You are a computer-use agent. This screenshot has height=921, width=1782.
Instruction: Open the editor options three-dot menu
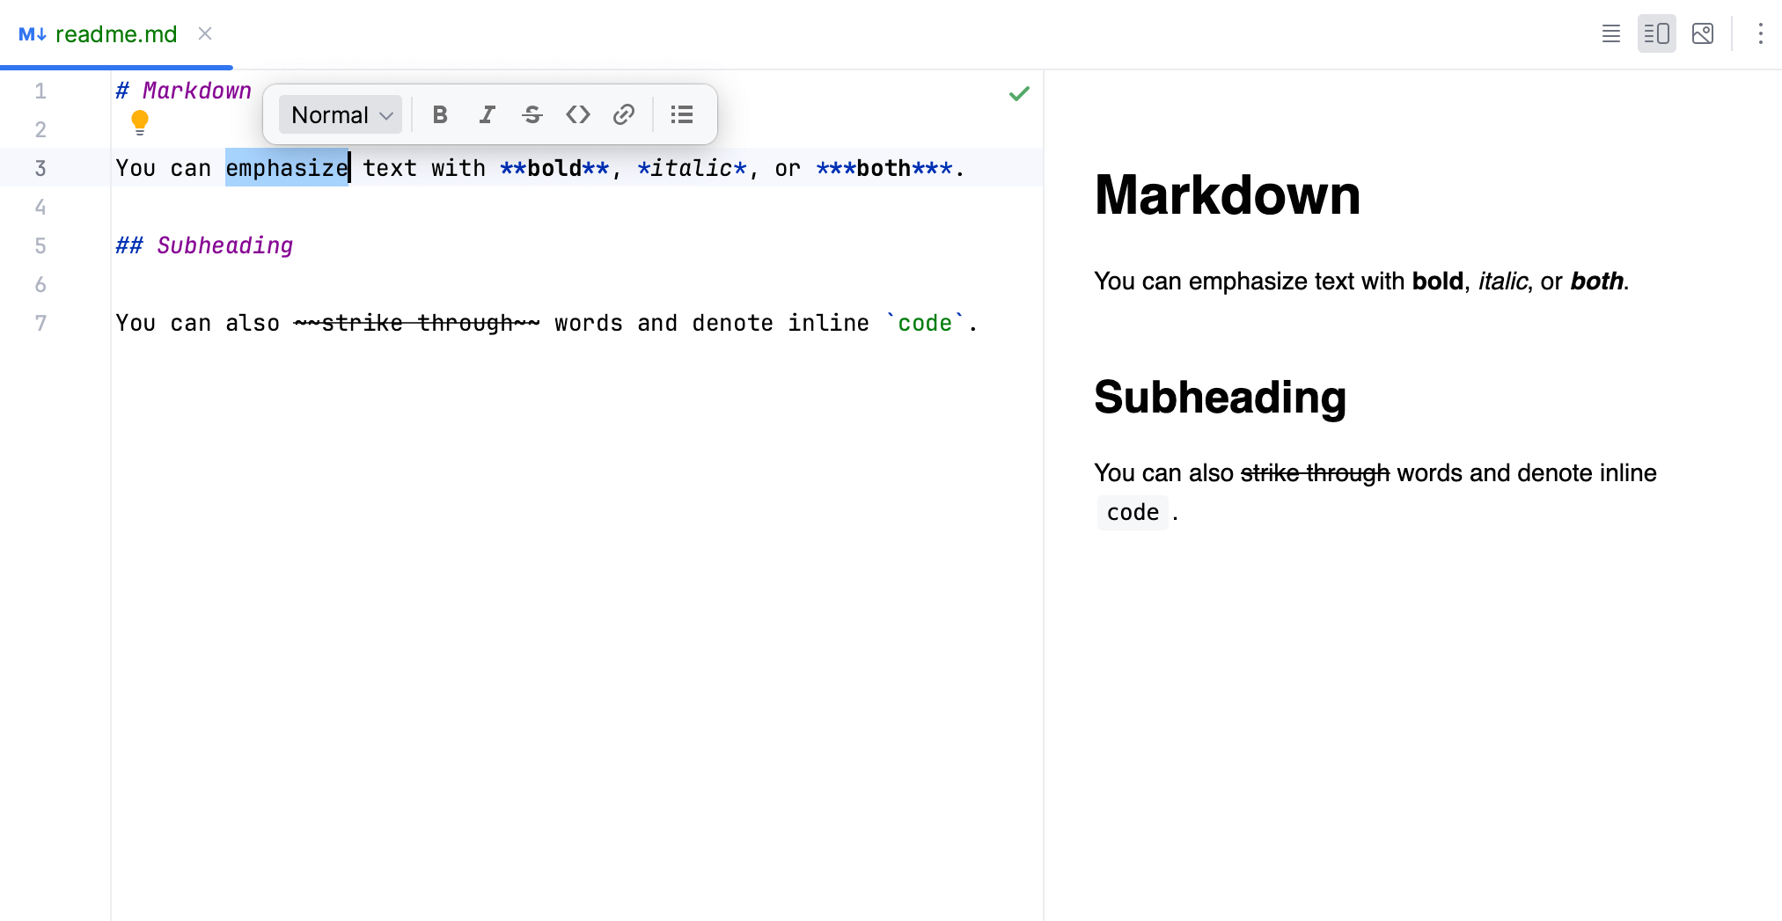pyautogui.click(x=1760, y=33)
